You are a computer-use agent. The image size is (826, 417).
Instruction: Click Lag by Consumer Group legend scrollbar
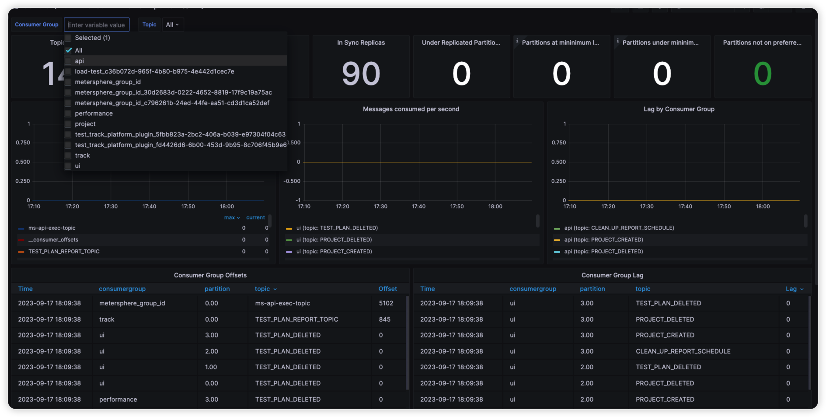click(x=805, y=221)
